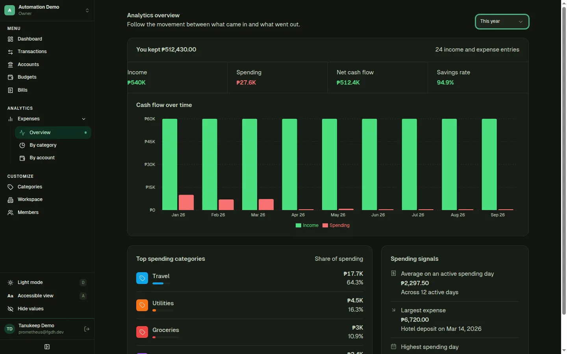Click the Utilities spending share progress bar
This screenshot has height=354, width=567.
tap(163, 310)
